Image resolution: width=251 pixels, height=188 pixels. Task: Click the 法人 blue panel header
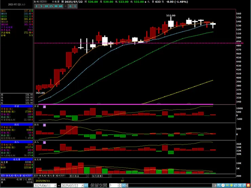(x=17, y=142)
